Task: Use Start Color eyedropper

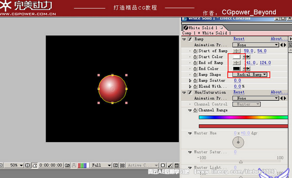Action: [x=246, y=56]
